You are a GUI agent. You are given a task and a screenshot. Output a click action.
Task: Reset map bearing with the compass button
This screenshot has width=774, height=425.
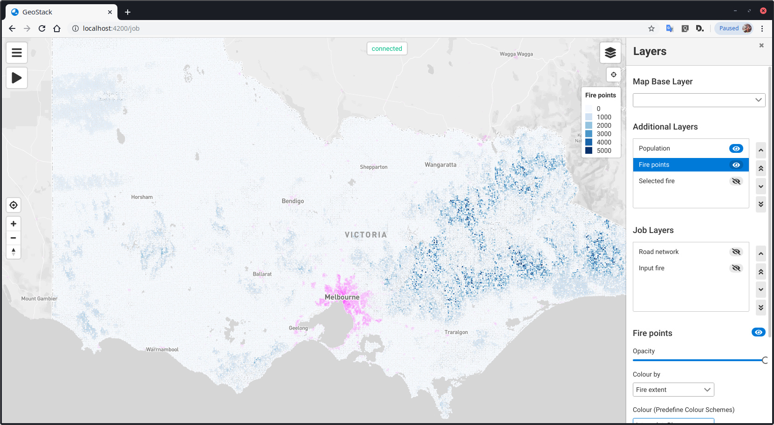click(14, 252)
